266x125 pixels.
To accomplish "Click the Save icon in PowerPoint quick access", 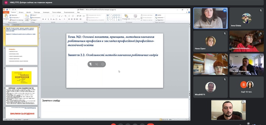I will click(7, 9).
